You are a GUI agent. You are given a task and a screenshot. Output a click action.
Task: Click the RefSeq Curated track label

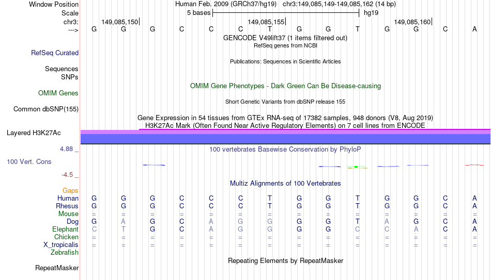pos(54,53)
